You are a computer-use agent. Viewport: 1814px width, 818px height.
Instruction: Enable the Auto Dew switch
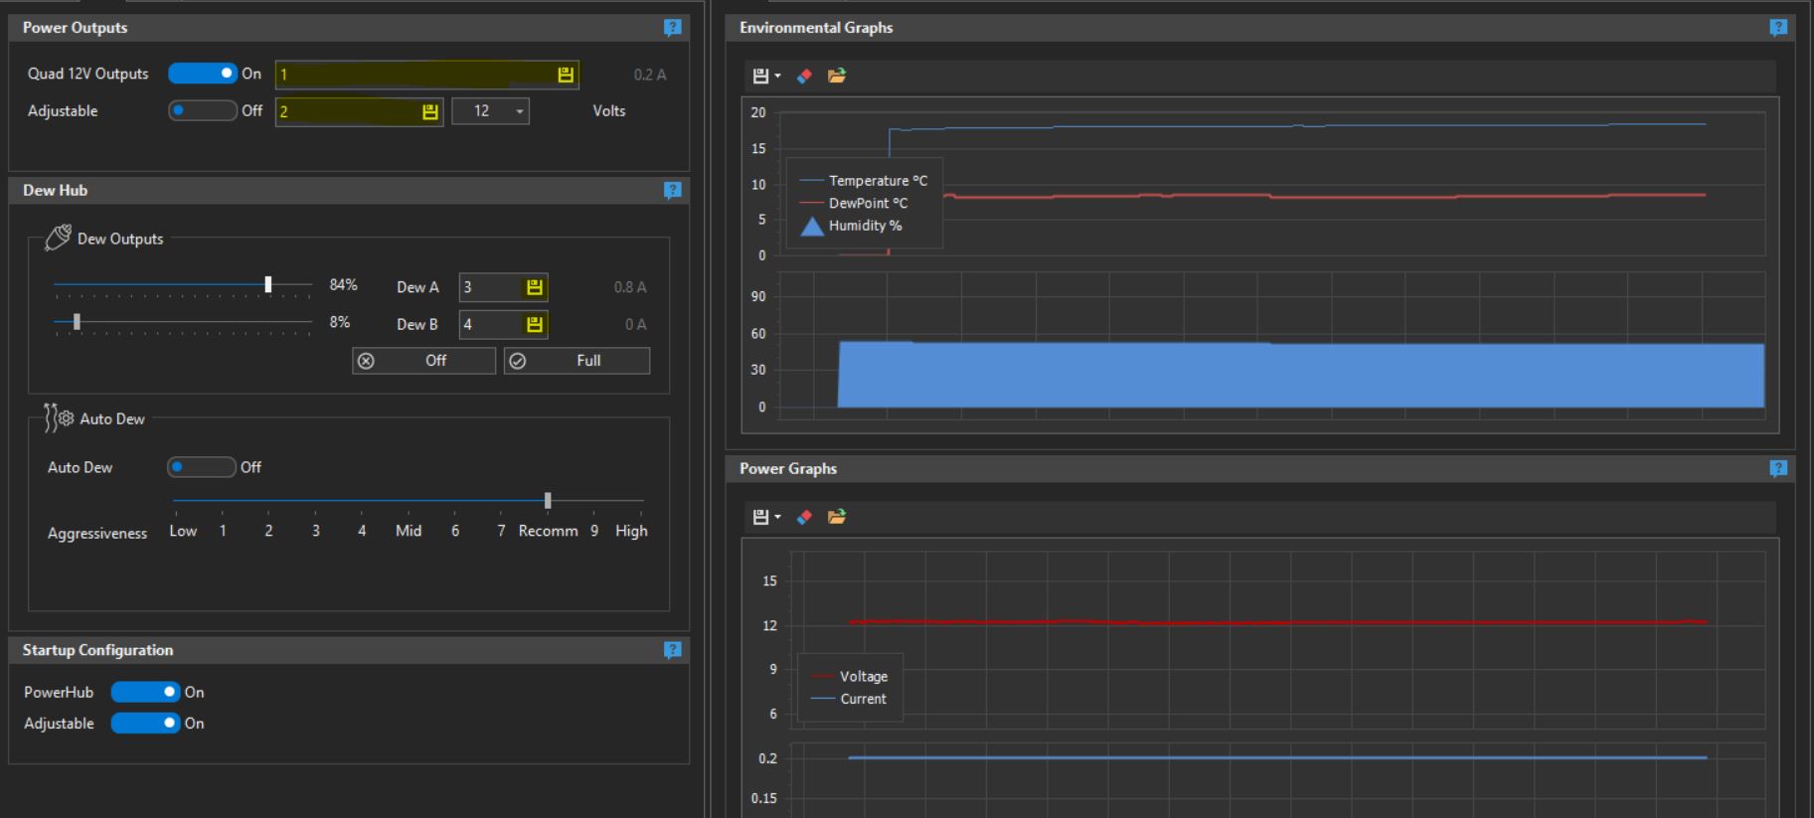point(202,467)
